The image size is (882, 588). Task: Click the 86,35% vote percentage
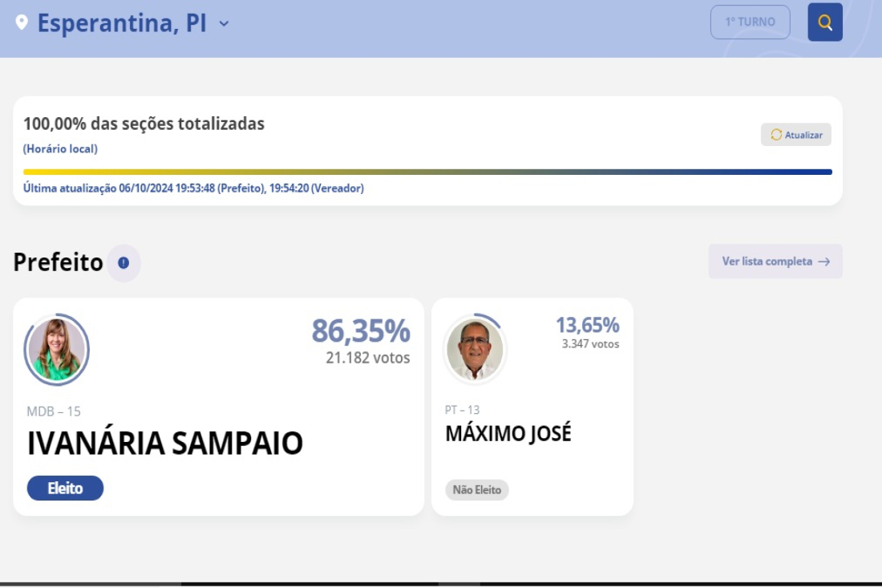pos(361,330)
